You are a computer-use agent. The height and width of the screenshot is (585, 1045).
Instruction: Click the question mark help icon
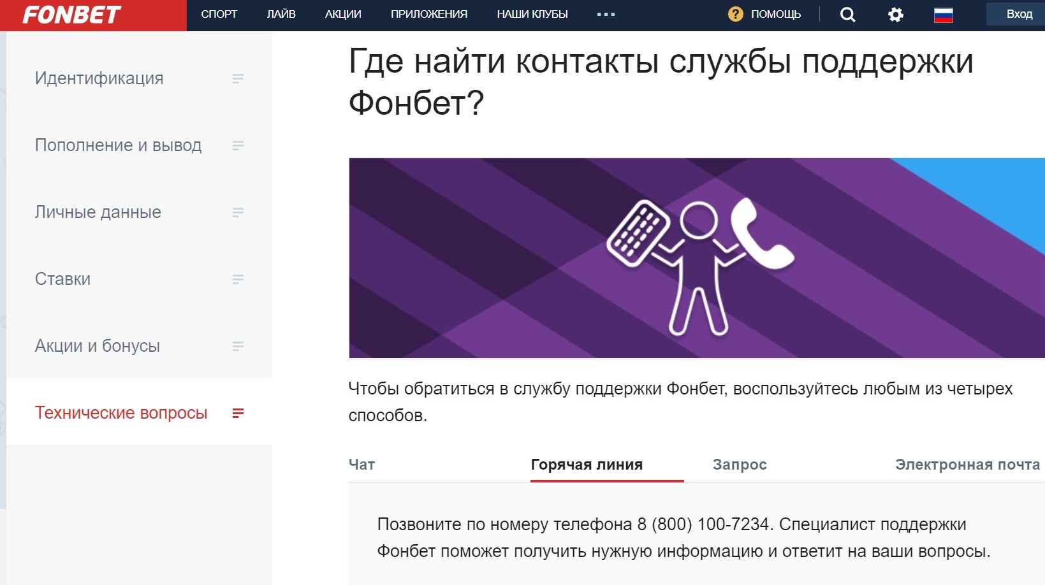pos(735,14)
